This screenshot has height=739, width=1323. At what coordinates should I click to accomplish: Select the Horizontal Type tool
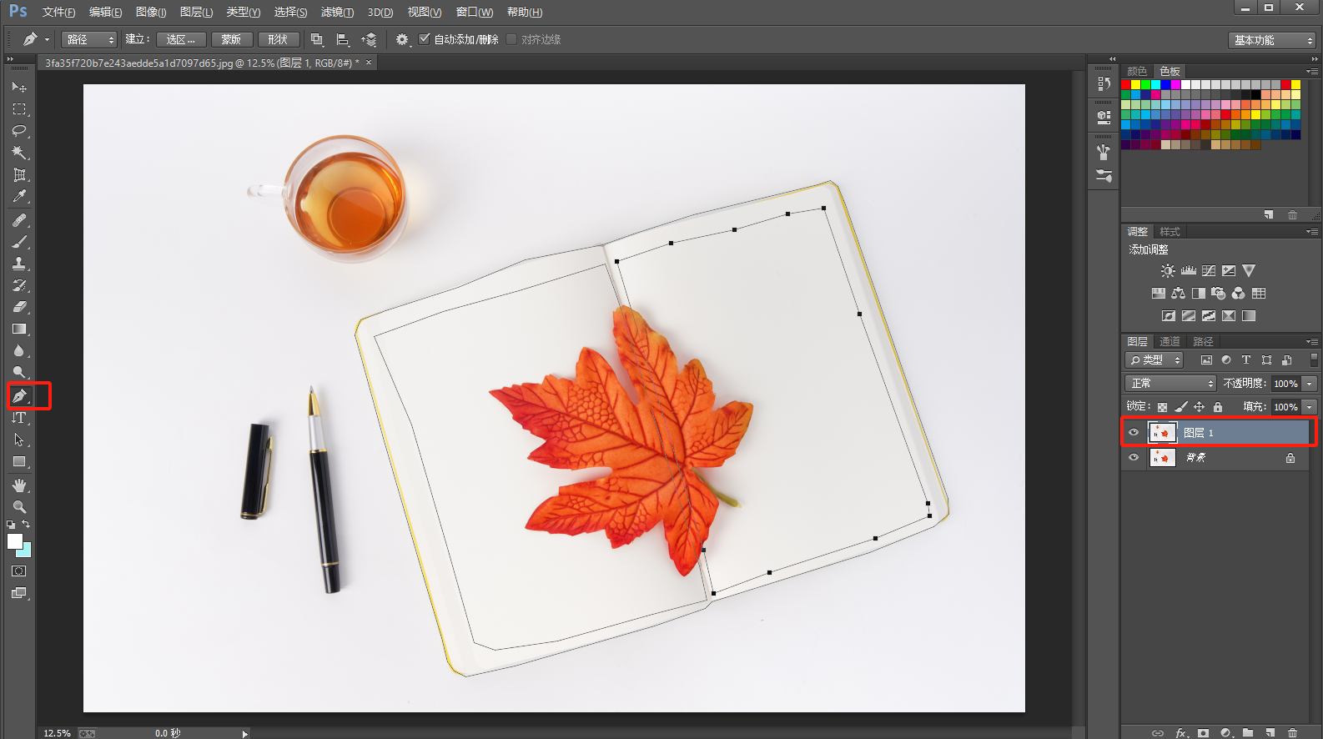19,418
